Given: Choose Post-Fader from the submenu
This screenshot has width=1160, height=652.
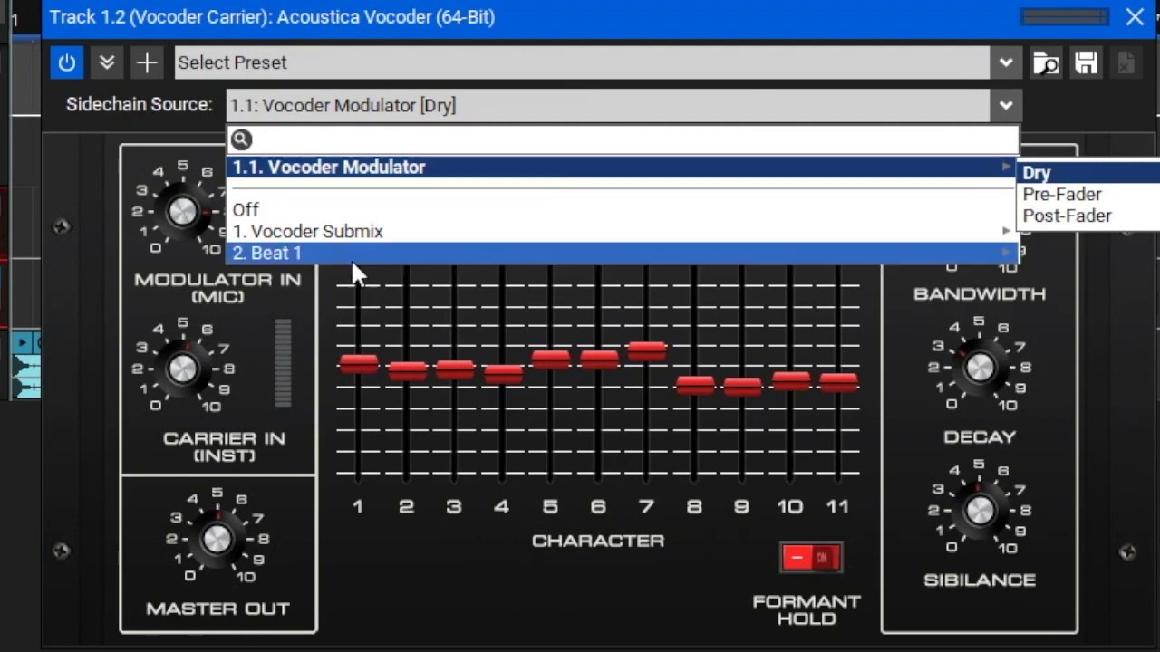Looking at the screenshot, I should [1088, 216].
